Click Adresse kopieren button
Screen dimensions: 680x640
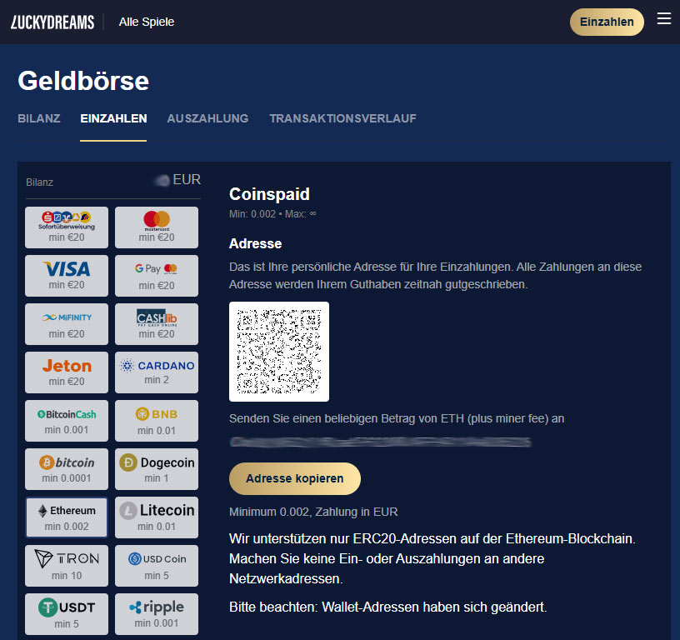295,478
